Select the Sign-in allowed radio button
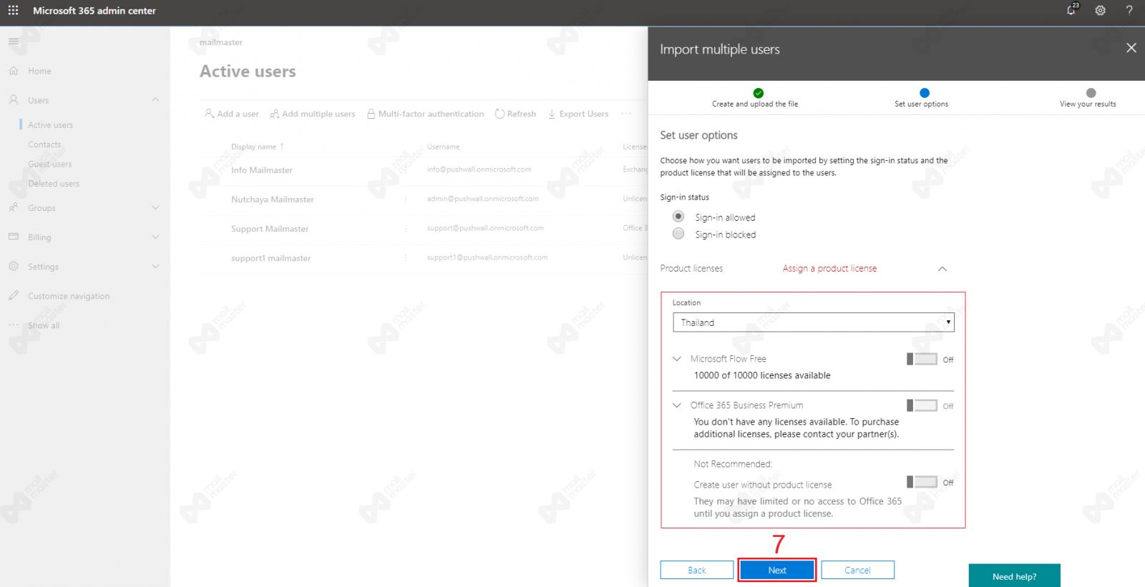The height and width of the screenshot is (587, 1145). [678, 216]
